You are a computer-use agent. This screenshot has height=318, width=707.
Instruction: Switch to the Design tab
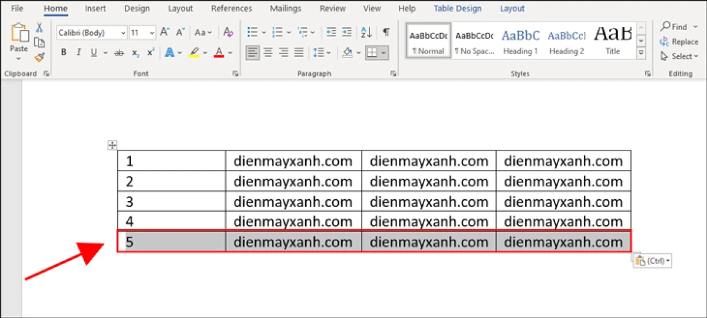(137, 8)
